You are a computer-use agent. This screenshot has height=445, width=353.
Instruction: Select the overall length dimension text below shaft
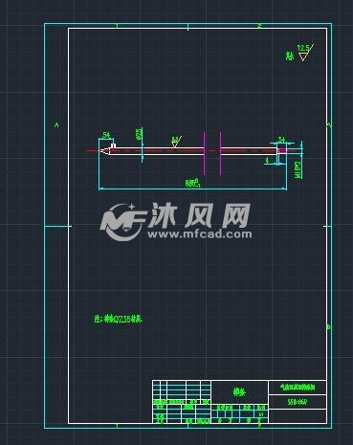click(x=192, y=183)
